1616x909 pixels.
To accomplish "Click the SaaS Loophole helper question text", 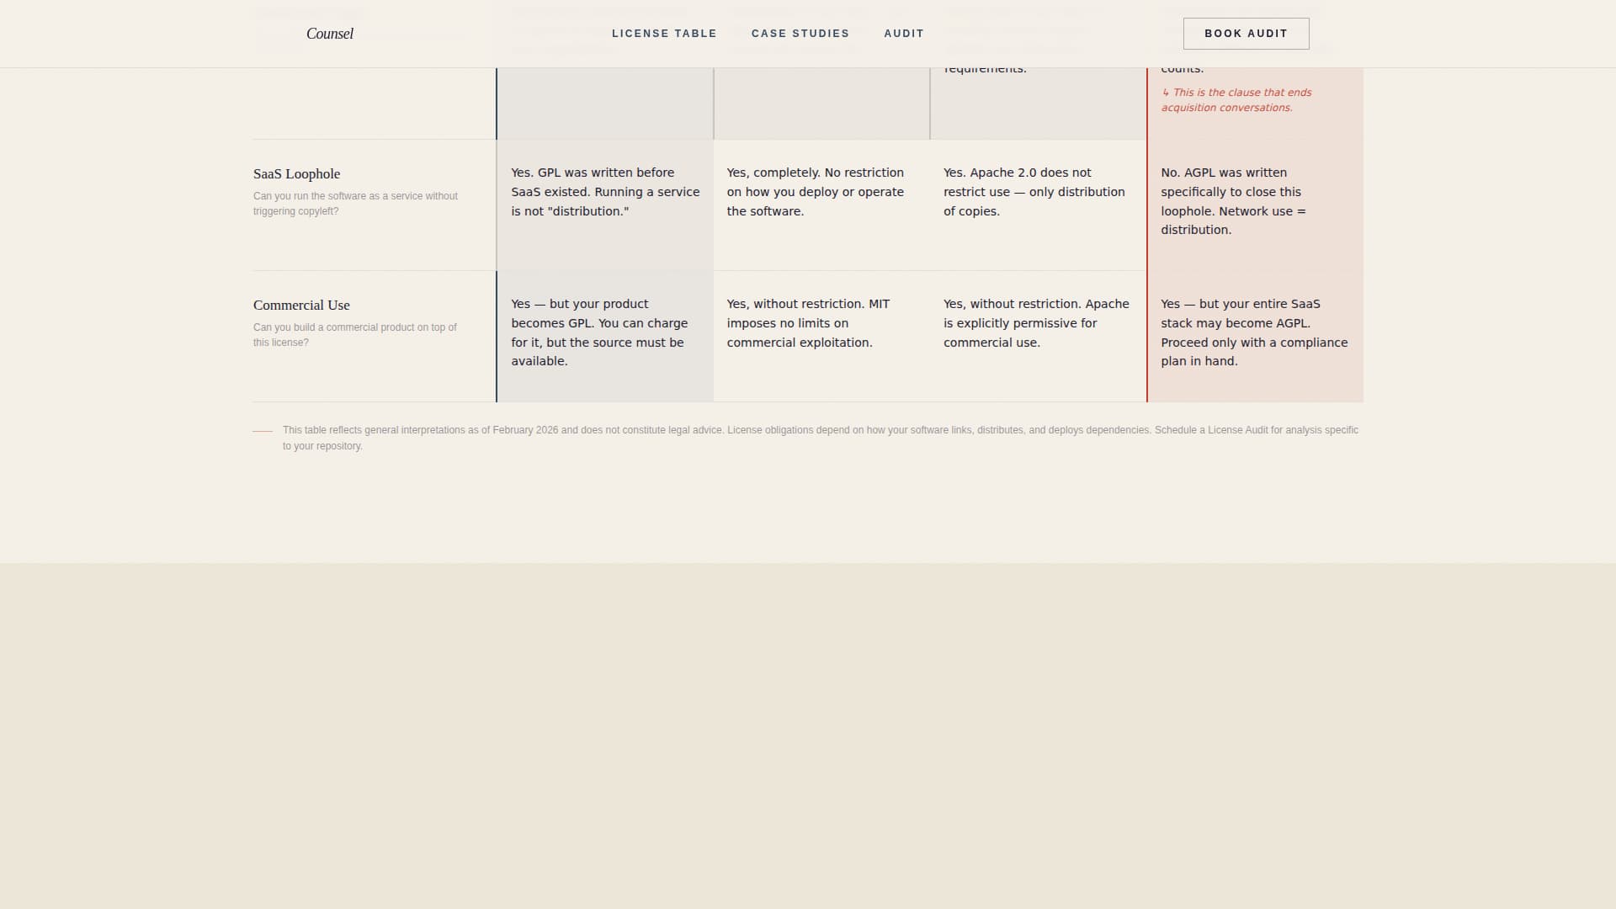I will [x=355, y=204].
